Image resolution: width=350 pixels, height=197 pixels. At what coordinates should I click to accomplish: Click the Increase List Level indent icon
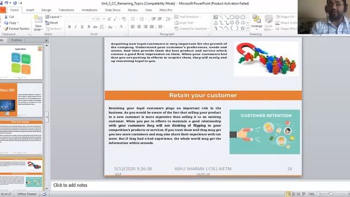pyautogui.click(x=159, y=19)
